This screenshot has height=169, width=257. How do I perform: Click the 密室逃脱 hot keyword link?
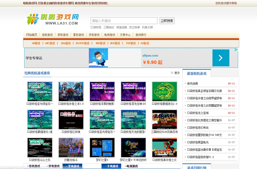pos(122,27)
